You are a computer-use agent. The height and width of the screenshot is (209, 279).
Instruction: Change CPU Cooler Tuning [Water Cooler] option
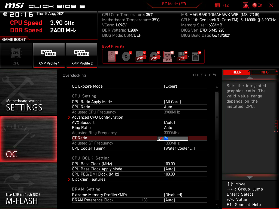(179, 148)
